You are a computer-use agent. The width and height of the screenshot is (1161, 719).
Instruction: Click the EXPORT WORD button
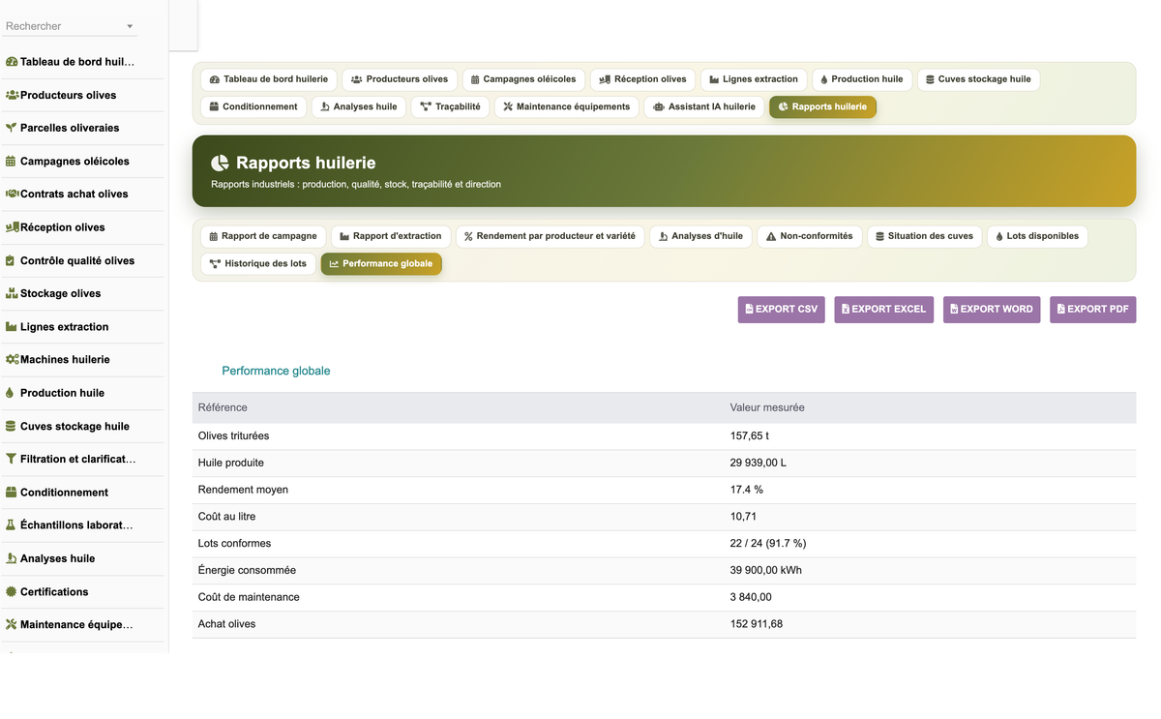pyautogui.click(x=992, y=310)
